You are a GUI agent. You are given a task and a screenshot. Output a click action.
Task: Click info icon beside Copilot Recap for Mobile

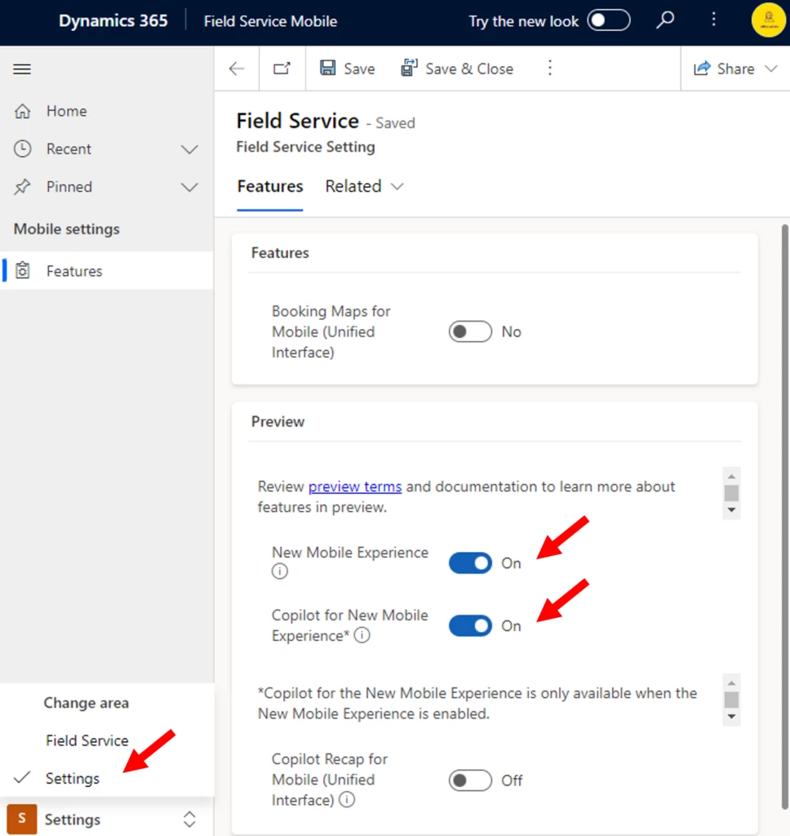[347, 800]
